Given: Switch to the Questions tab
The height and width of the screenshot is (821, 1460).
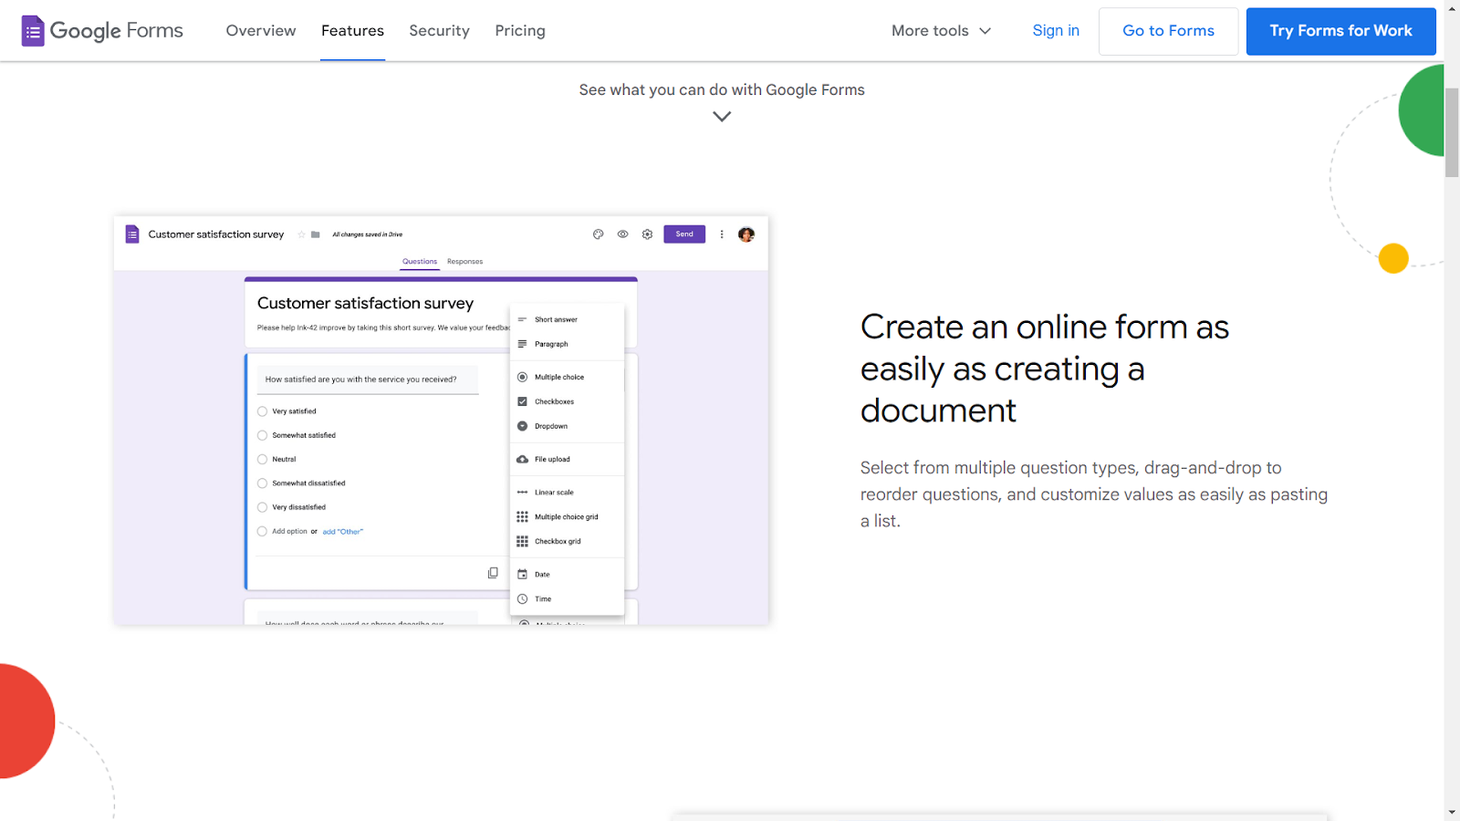Looking at the screenshot, I should coord(420,262).
